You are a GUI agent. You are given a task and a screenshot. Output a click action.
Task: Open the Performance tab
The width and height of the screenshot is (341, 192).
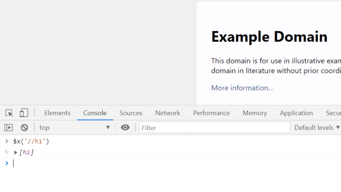click(x=211, y=113)
